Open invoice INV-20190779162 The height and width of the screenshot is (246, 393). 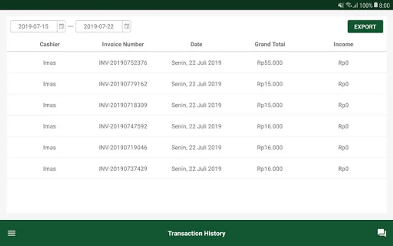[123, 84]
